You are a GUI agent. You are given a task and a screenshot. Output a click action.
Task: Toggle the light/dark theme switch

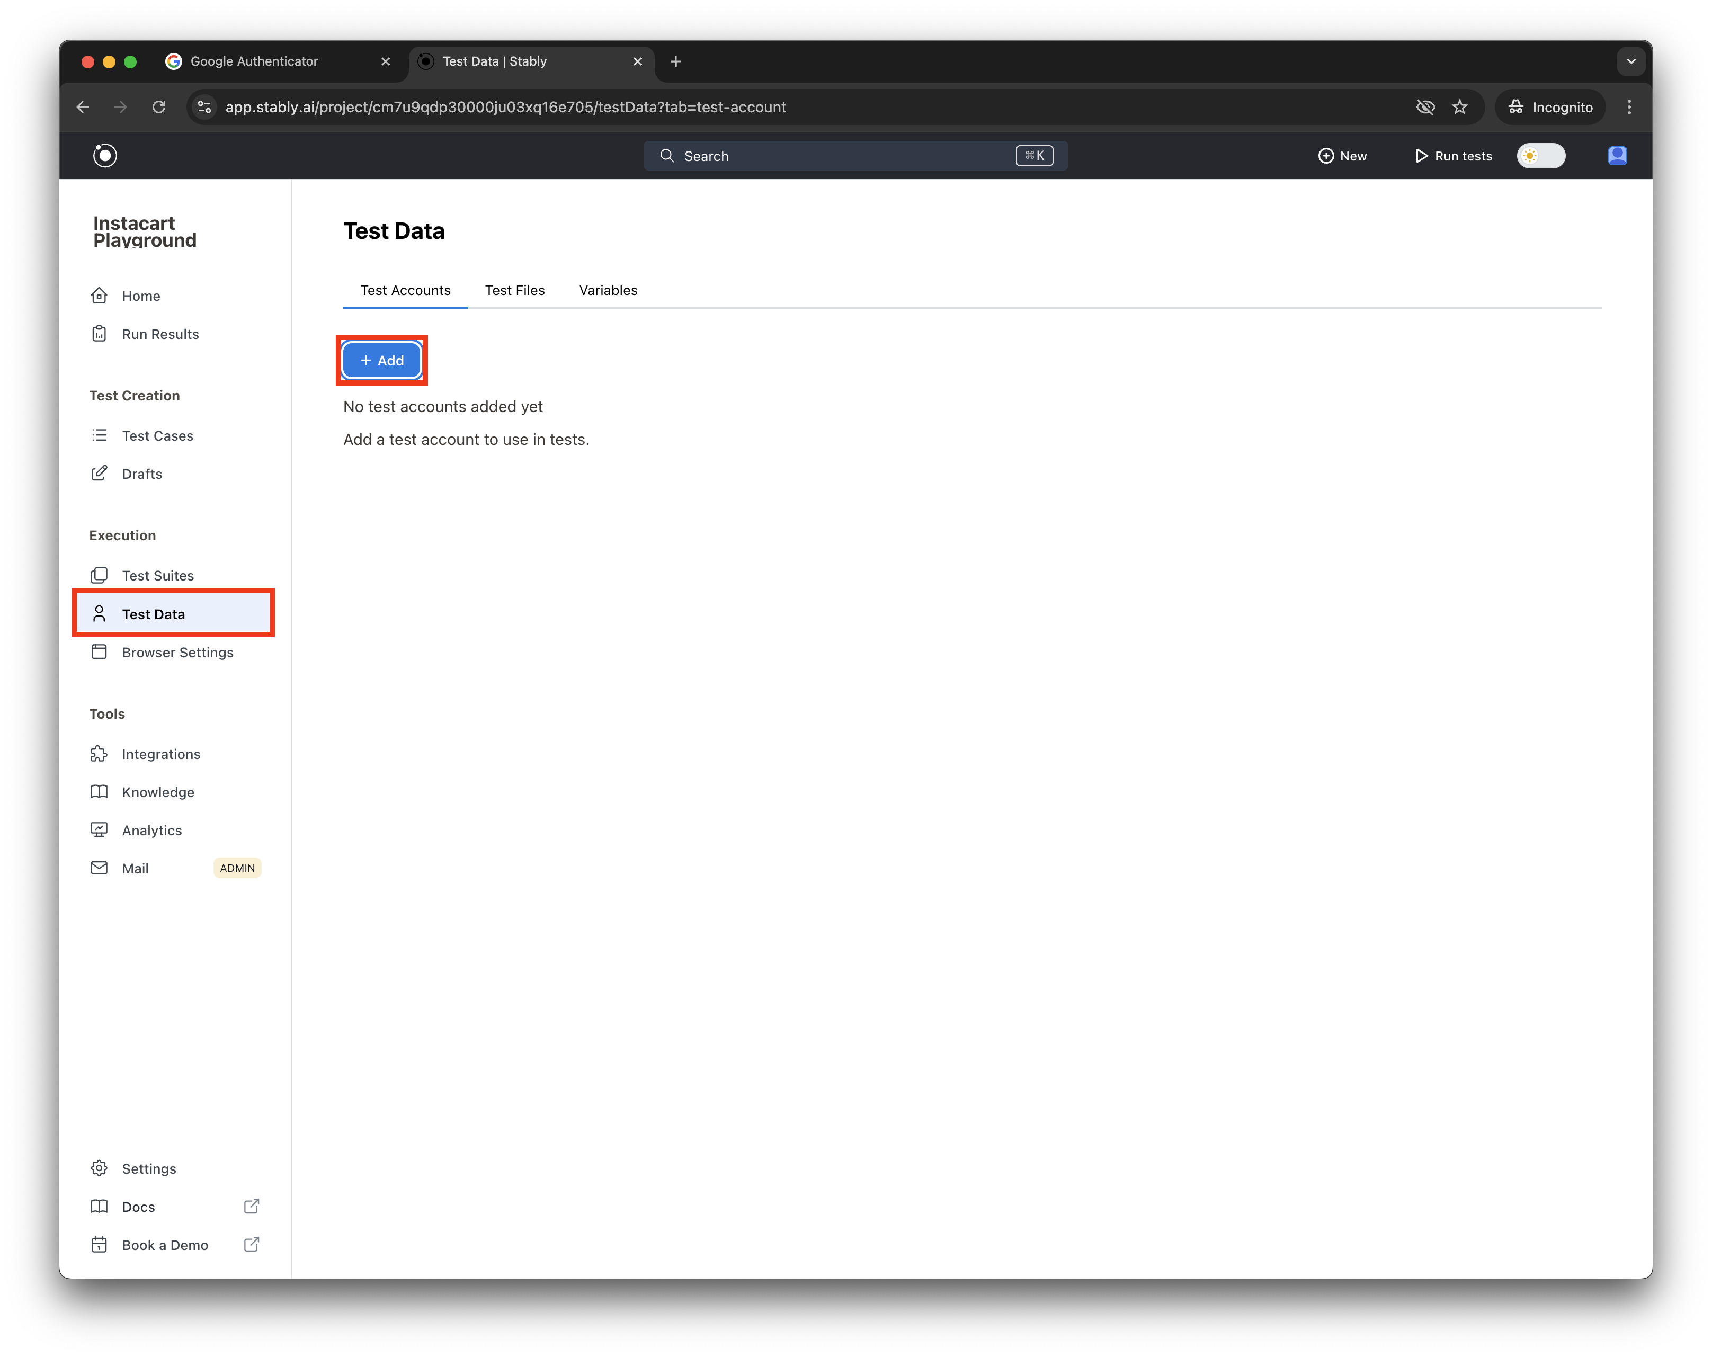[1540, 156]
